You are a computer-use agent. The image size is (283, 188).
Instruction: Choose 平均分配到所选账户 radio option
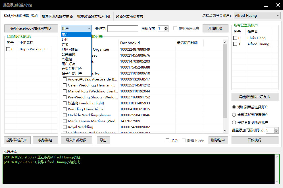coord(234,123)
